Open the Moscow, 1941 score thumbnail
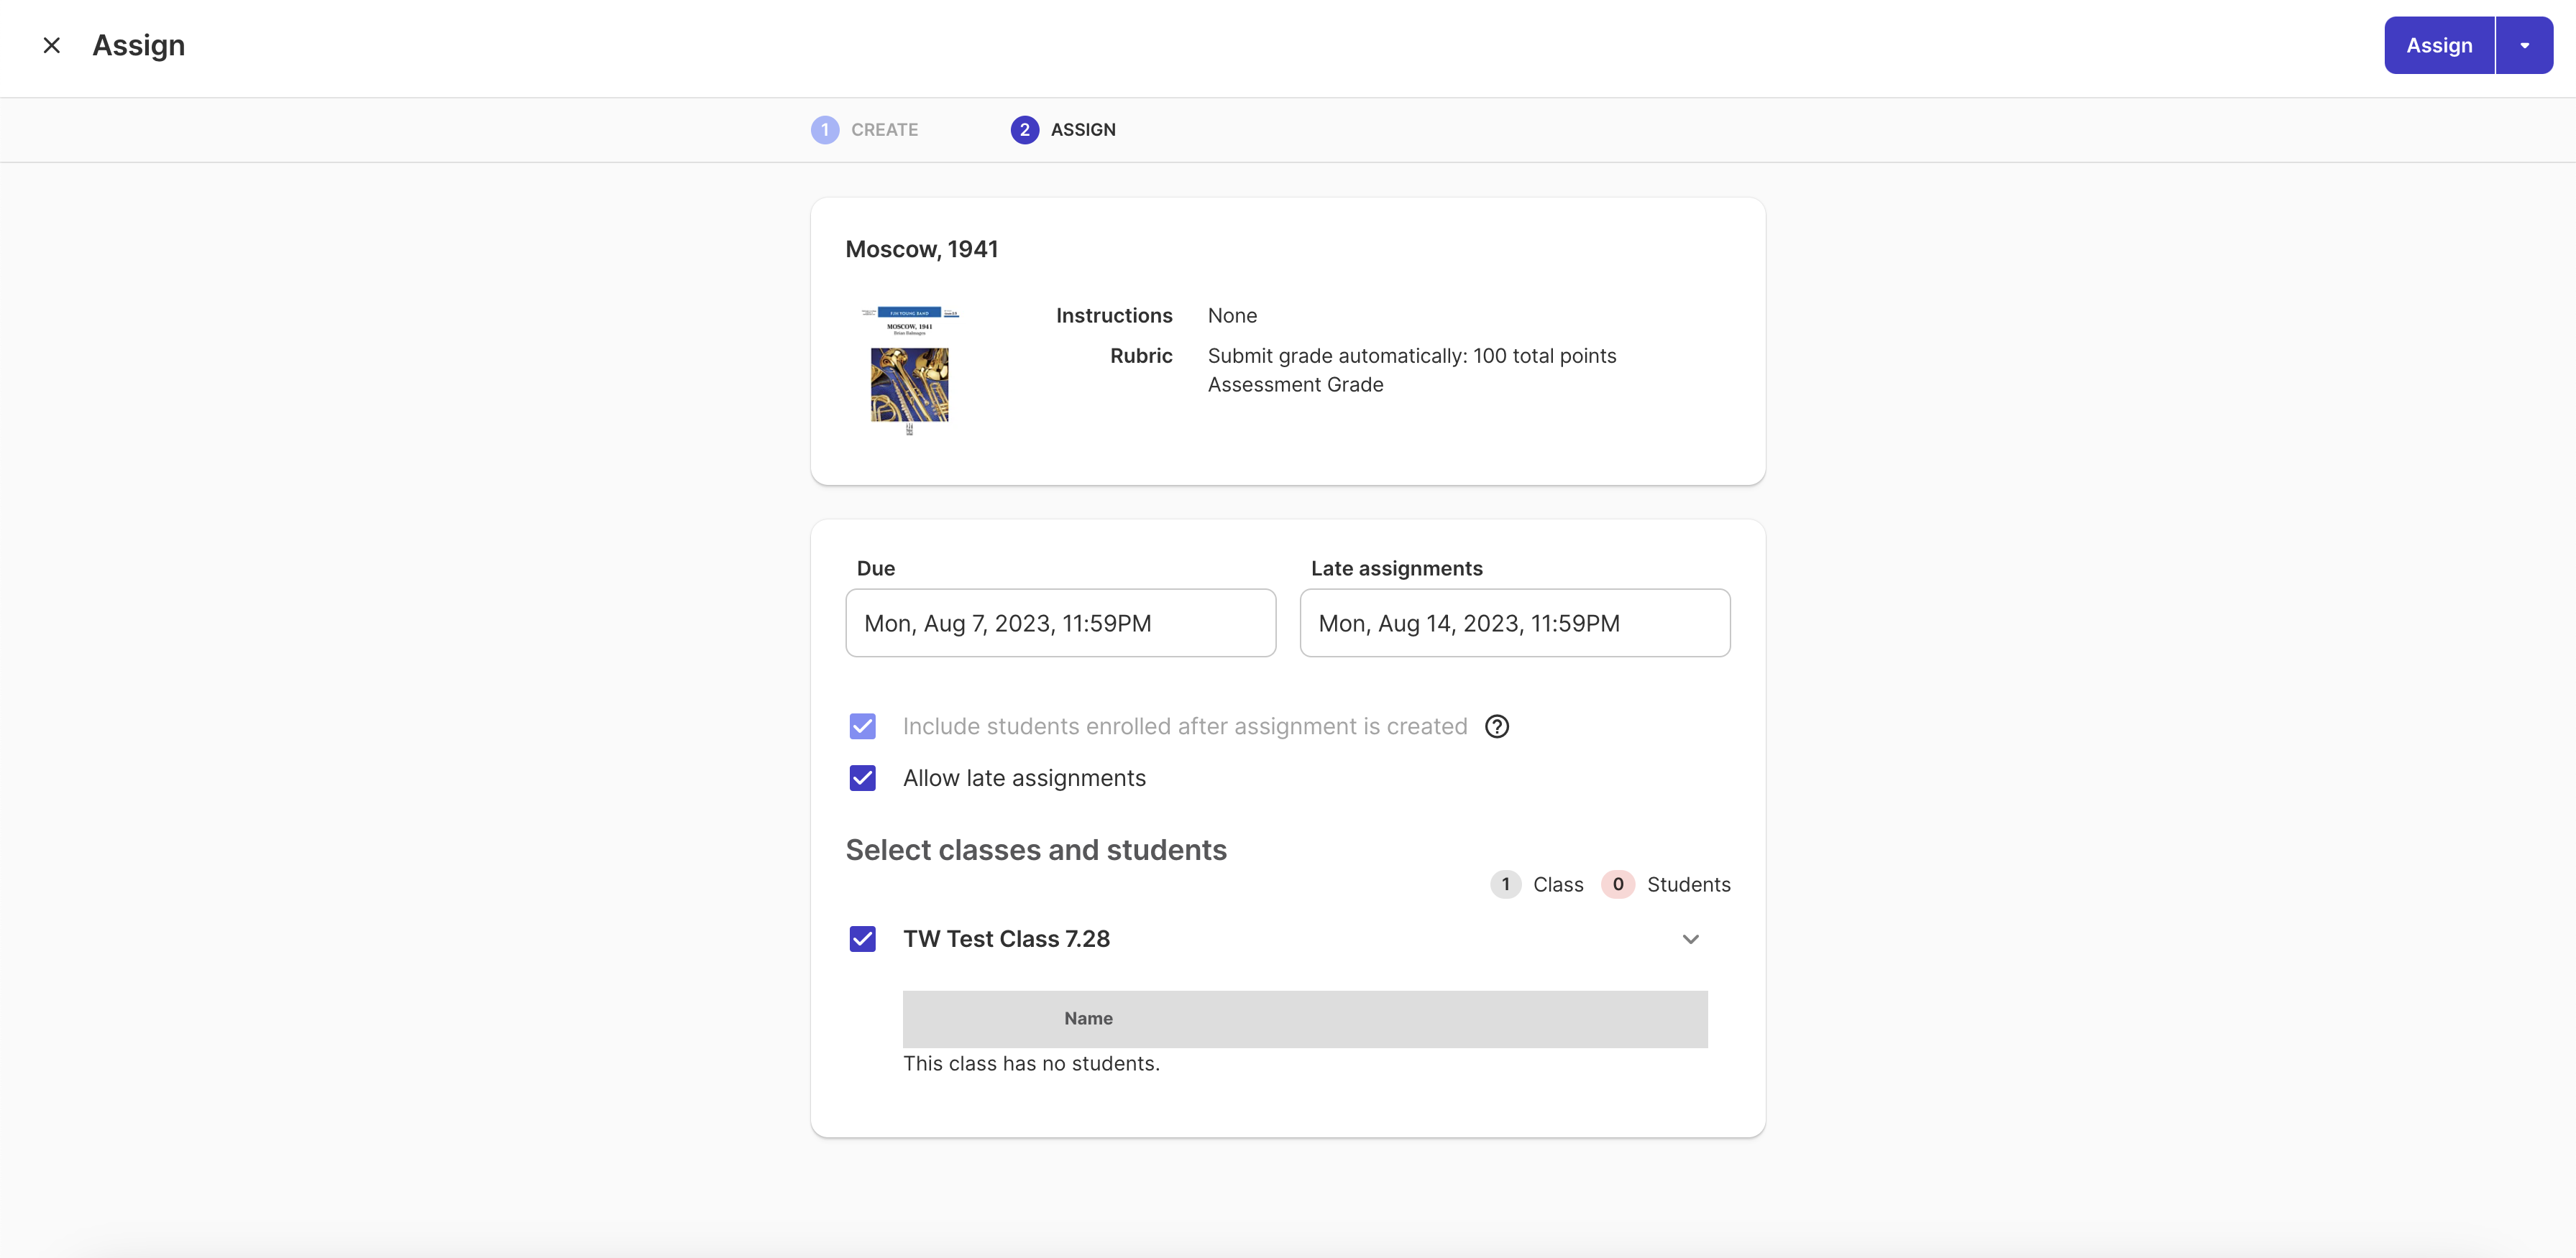2576x1258 pixels. (x=909, y=371)
